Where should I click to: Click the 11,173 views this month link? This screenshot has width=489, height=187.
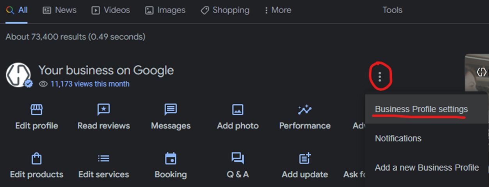pos(90,84)
